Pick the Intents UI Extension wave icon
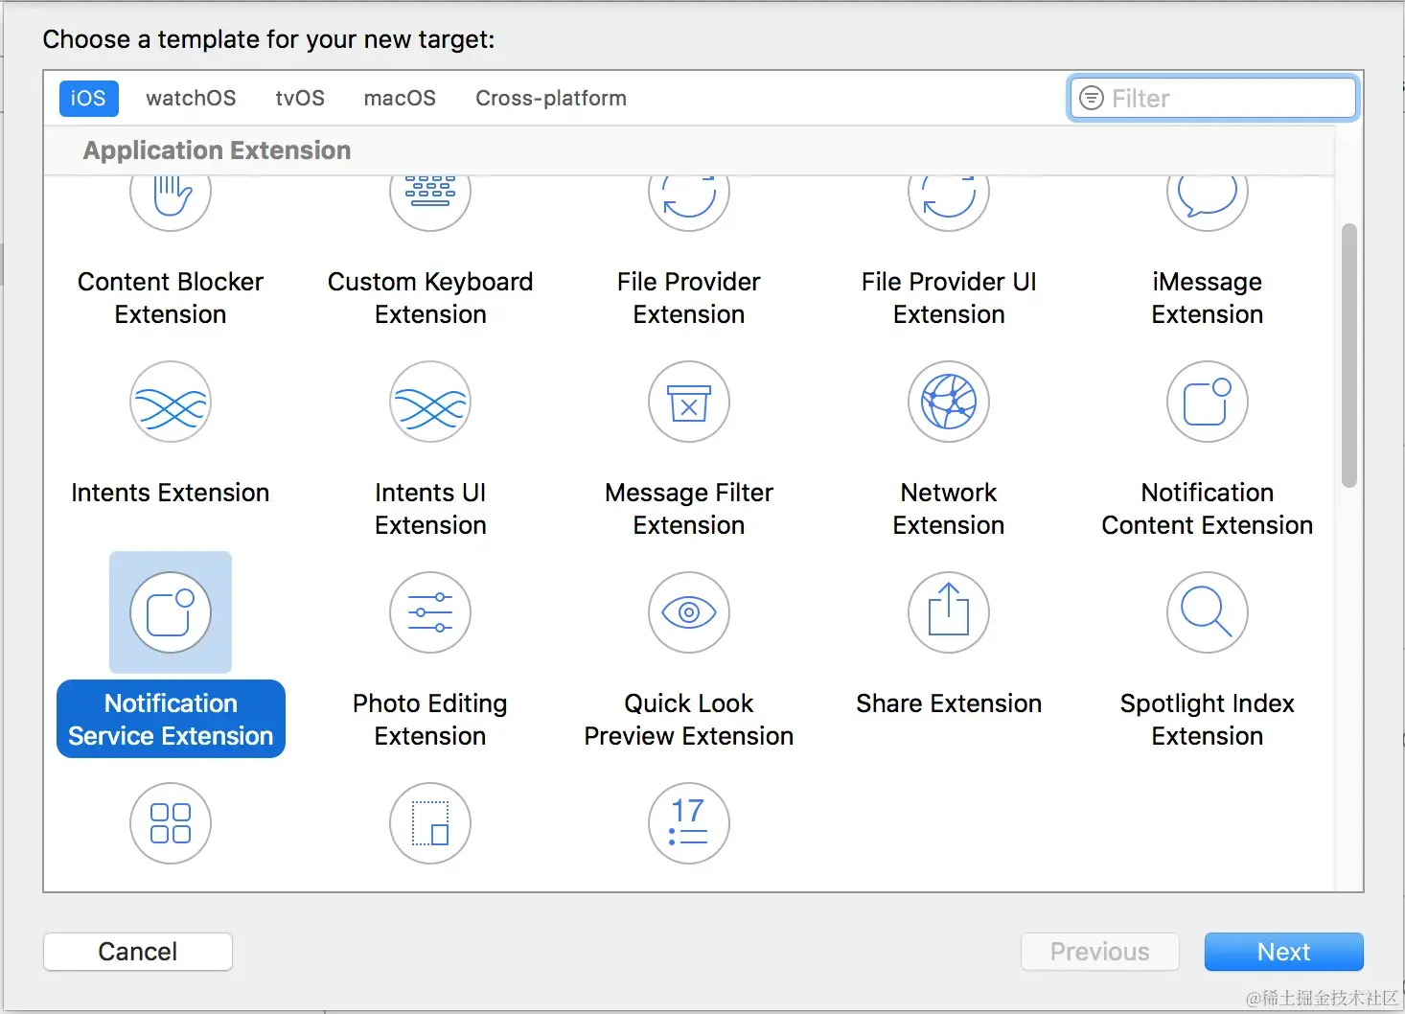Image resolution: width=1405 pixels, height=1014 pixels. click(x=430, y=402)
